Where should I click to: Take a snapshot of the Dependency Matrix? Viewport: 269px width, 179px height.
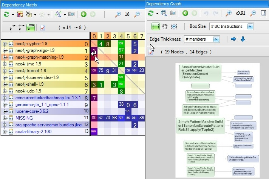[x=71, y=14]
